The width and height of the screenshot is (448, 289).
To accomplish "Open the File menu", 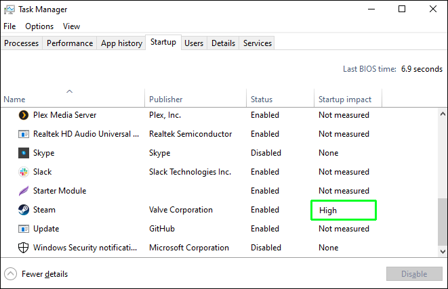I will click(9, 26).
